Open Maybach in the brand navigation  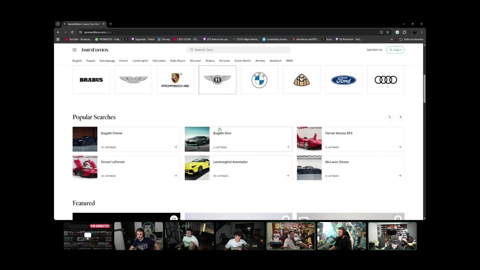pyautogui.click(x=275, y=61)
